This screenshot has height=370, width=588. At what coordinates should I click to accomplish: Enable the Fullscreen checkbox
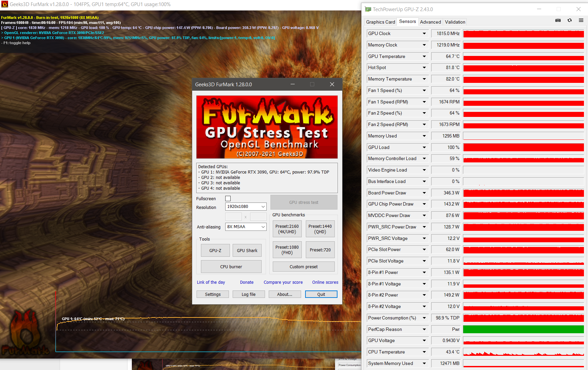228,198
